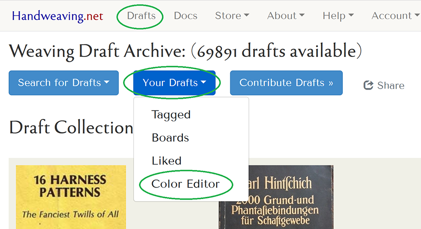
Task: Open the Docs page
Action: pos(185,16)
